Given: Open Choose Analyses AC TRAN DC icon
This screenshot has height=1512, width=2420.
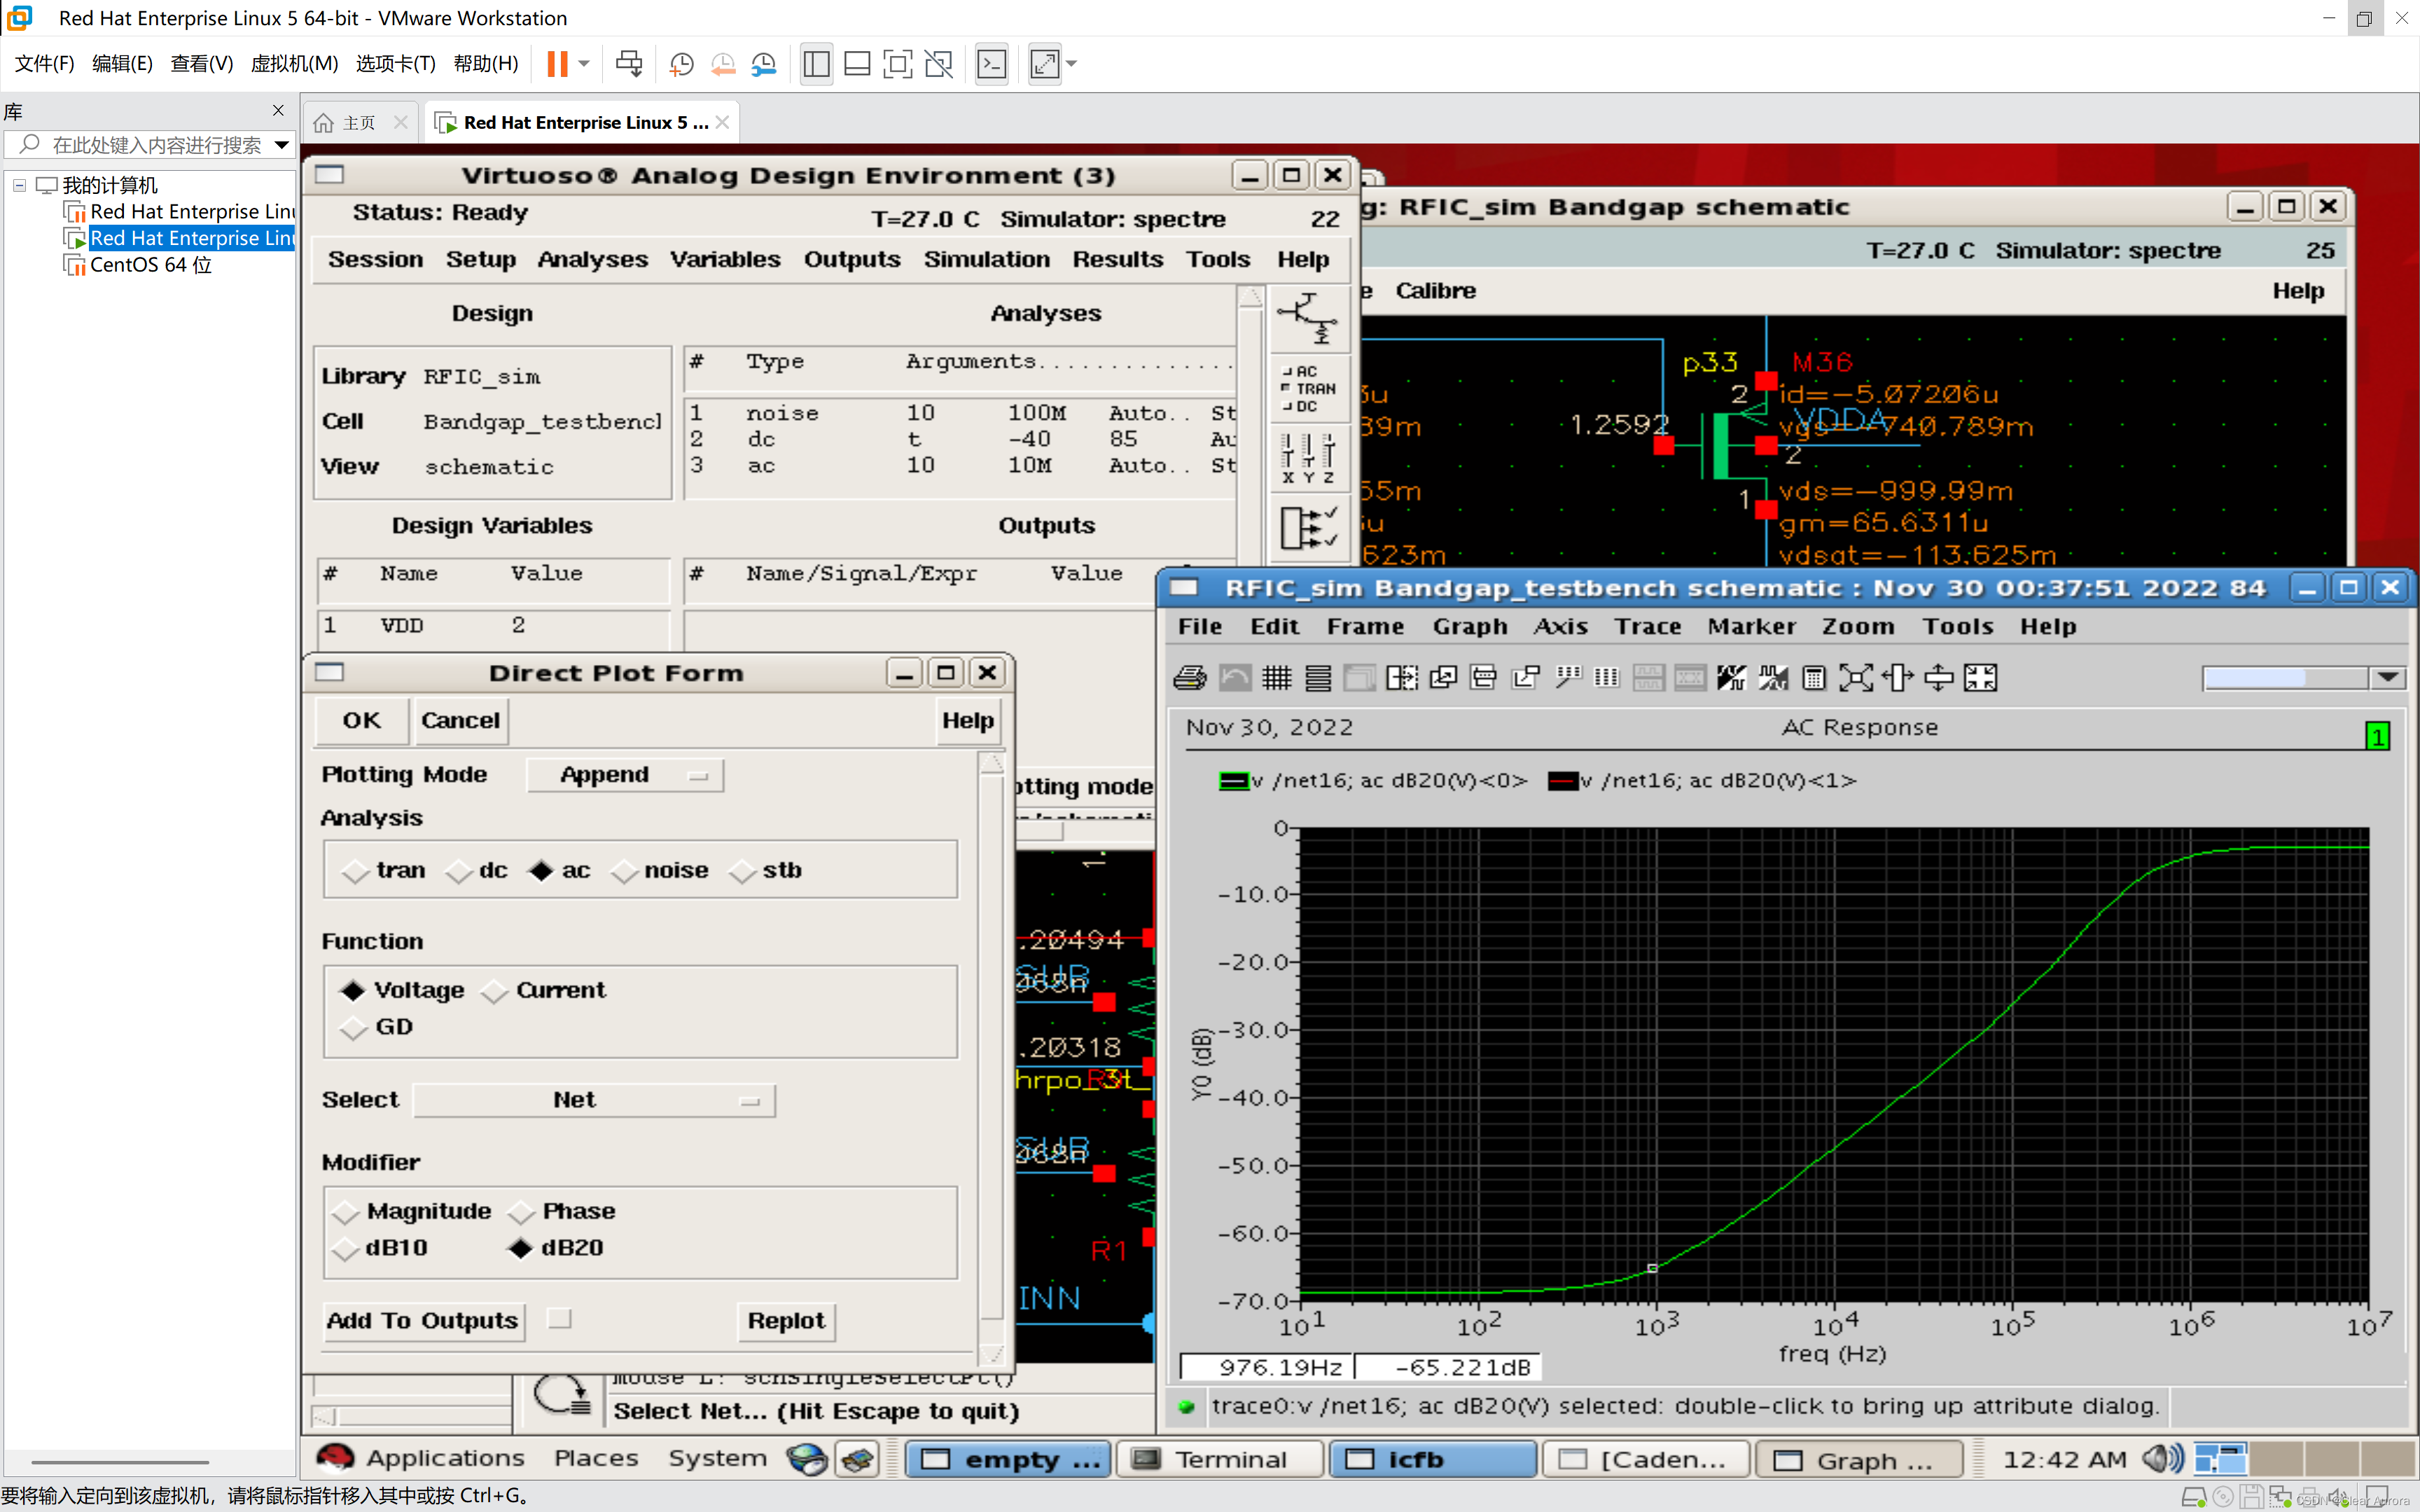Looking at the screenshot, I should pos(1309,389).
